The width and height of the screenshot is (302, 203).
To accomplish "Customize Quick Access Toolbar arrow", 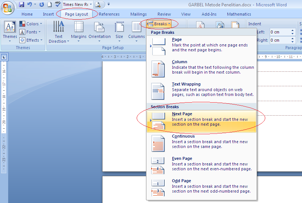I will pos(108,4).
